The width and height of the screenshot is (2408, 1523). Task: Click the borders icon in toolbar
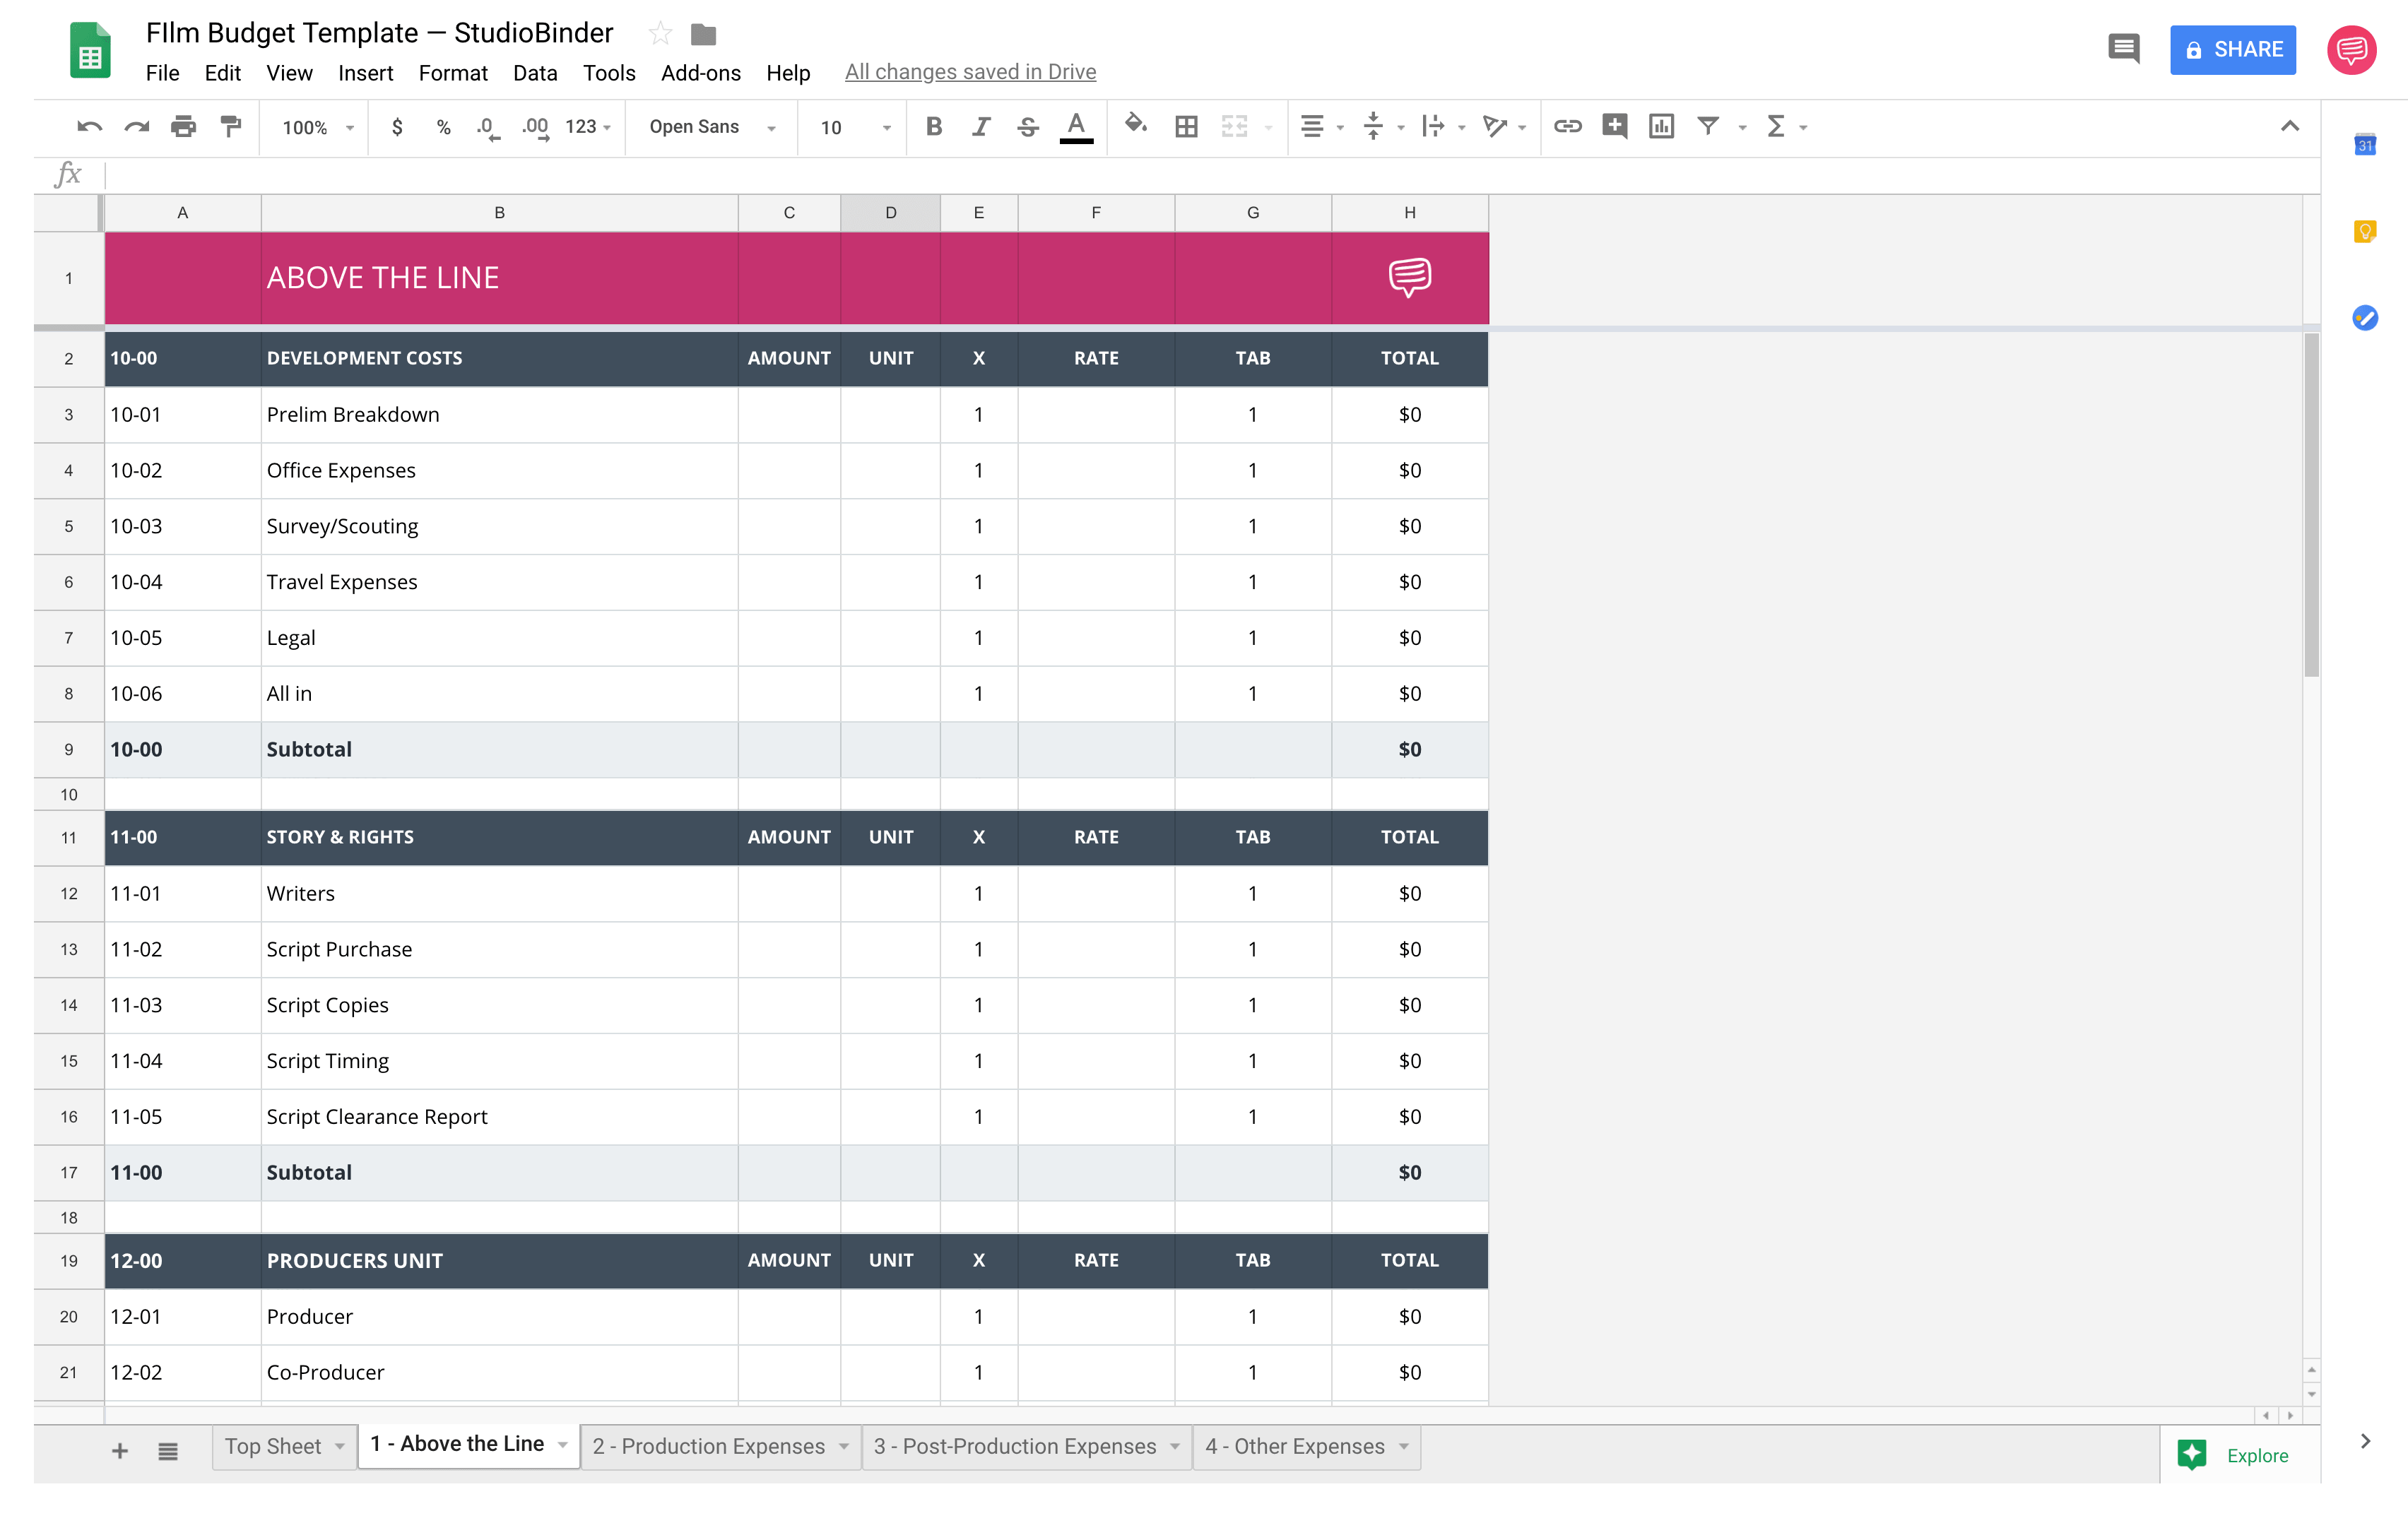1186,124
